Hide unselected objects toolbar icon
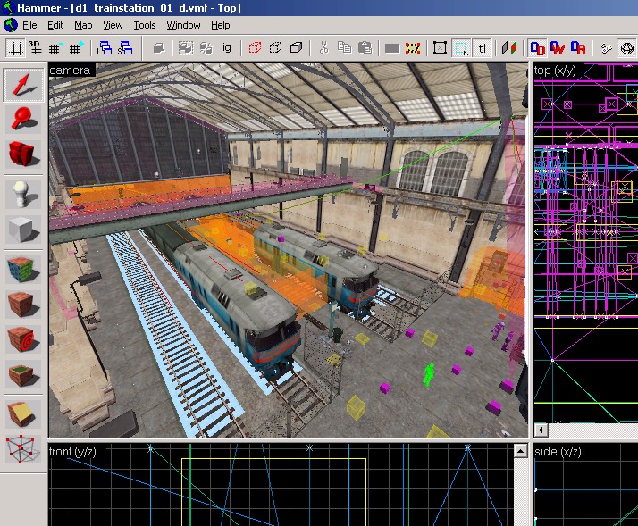Screen dimensions: 638x526 click(x=275, y=48)
